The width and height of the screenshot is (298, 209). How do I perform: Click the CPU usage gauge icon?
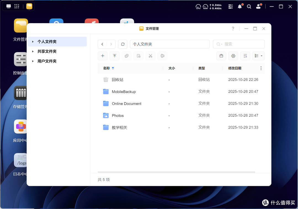(x=198, y=7)
